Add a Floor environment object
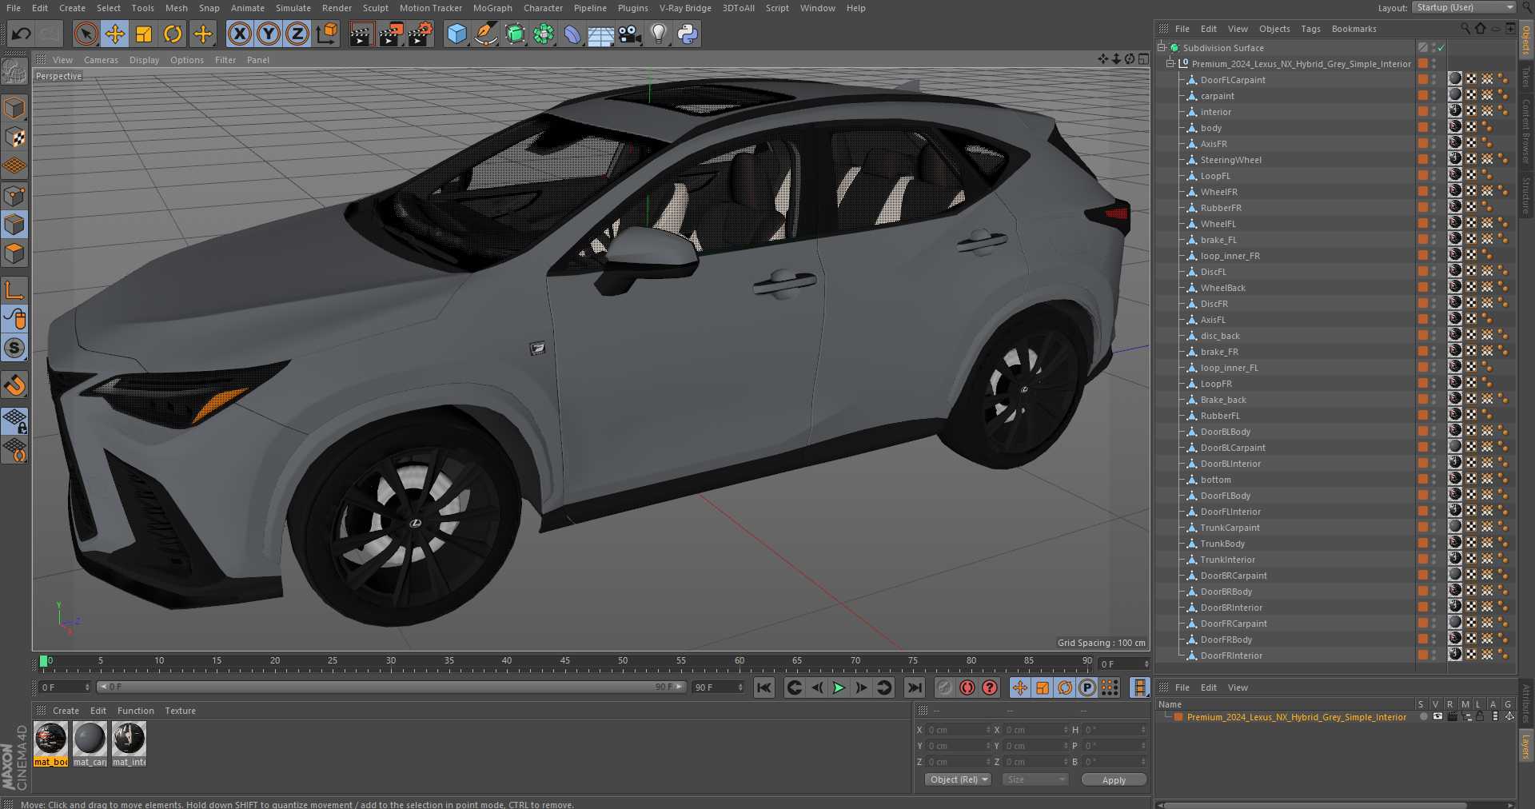1535x809 pixels. (600, 34)
